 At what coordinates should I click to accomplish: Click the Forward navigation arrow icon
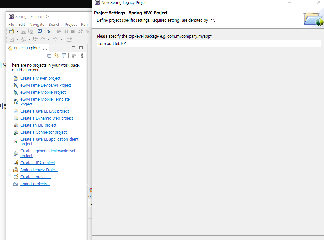(x=55, y=39)
